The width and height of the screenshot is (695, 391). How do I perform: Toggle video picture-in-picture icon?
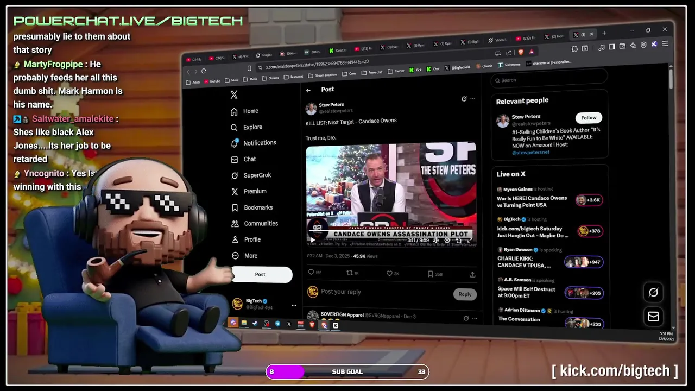pos(458,241)
